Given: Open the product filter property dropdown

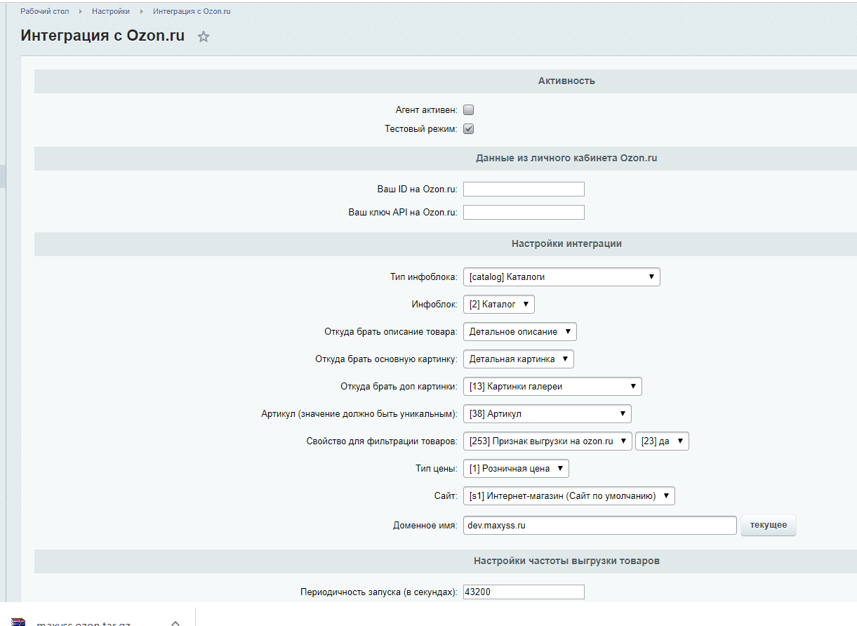Looking at the screenshot, I should point(547,441).
